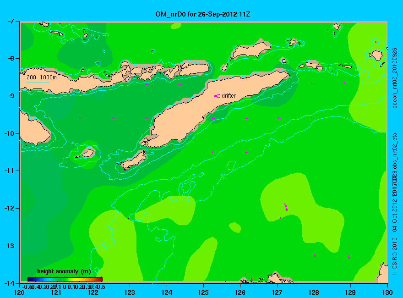Viewport: 403px width, 298px height.
Task: Click the height anomaly color bar
Action: pos(65,279)
